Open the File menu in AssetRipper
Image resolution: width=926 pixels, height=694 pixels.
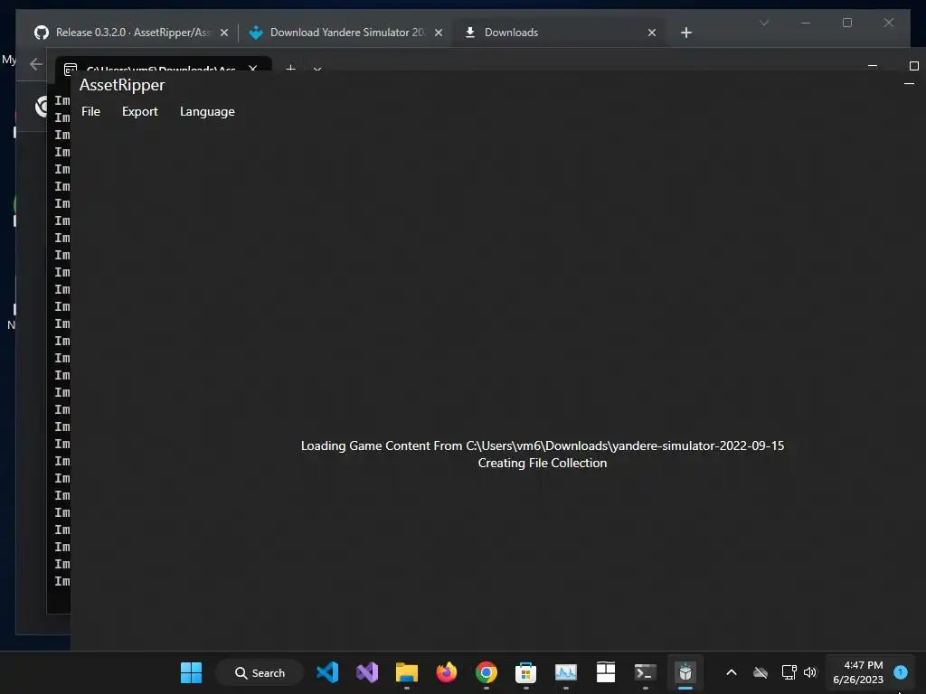[91, 111]
